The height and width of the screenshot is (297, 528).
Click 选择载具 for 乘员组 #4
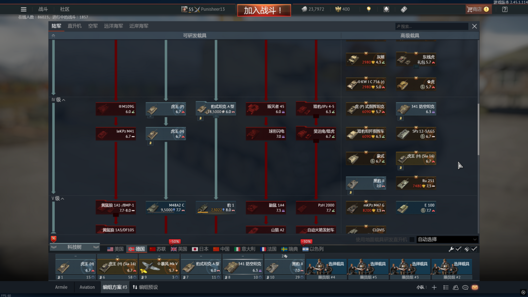(x=326, y=267)
